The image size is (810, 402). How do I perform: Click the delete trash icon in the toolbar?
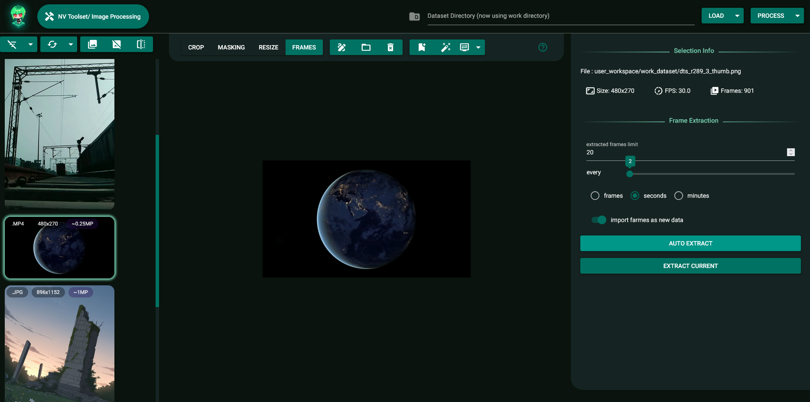(390, 47)
